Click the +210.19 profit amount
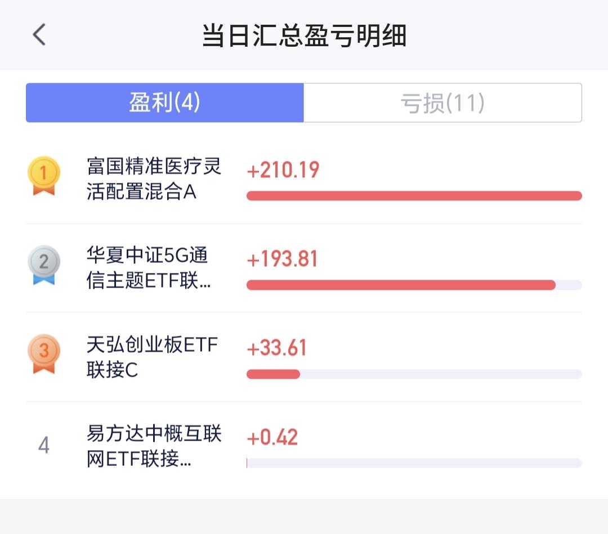This screenshot has width=608, height=534. tap(283, 170)
